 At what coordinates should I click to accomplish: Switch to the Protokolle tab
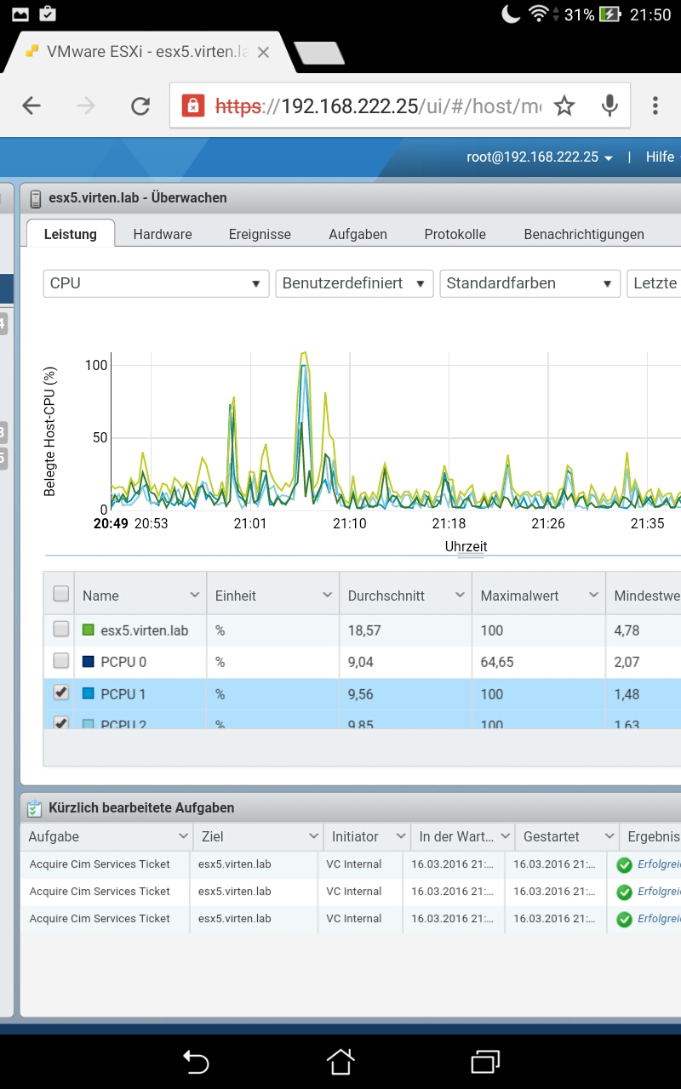pos(455,234)
